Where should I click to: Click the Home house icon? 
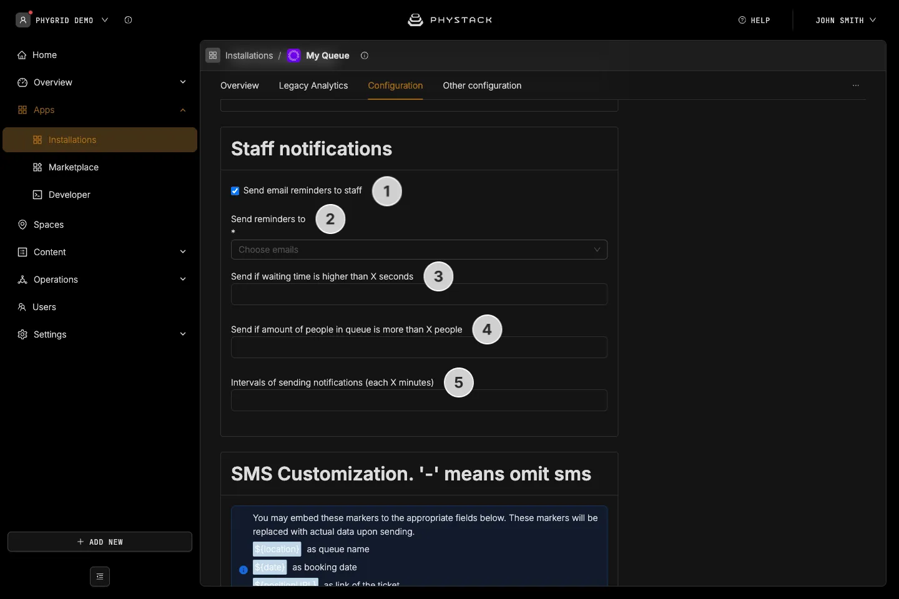[x=22, y=55]
